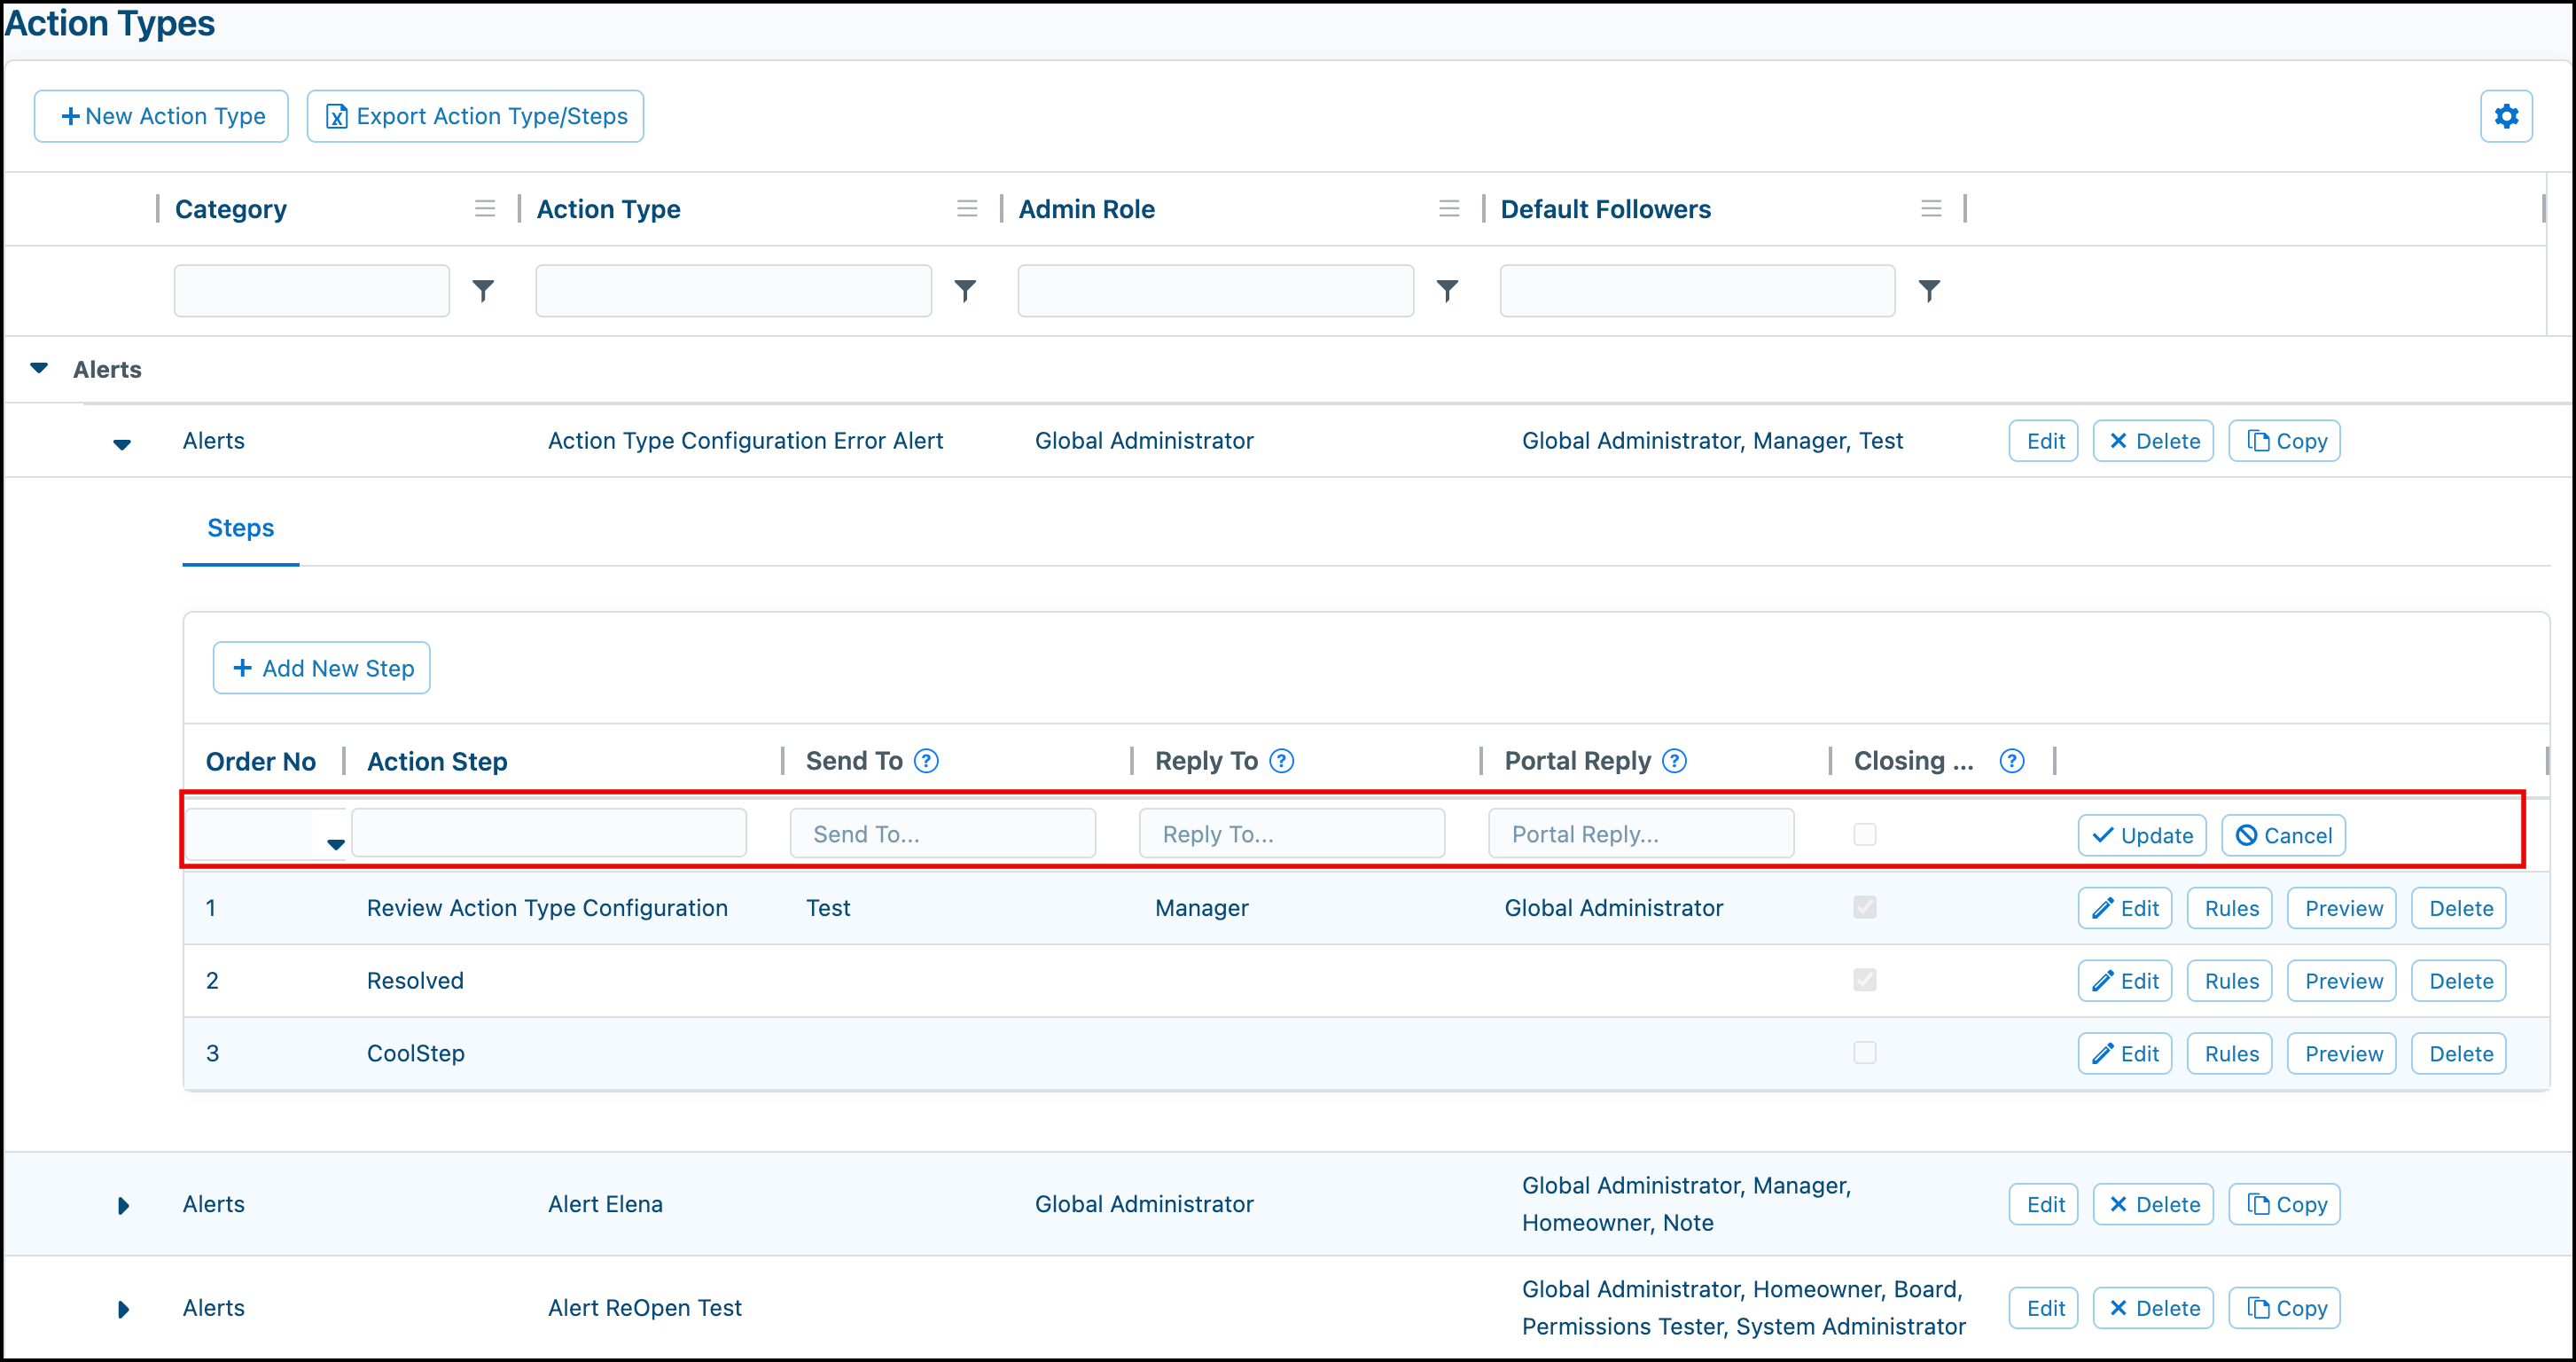Click the filter funnel for Category column
This screenshot has height=1362, width=2576.
pos(484,290)
